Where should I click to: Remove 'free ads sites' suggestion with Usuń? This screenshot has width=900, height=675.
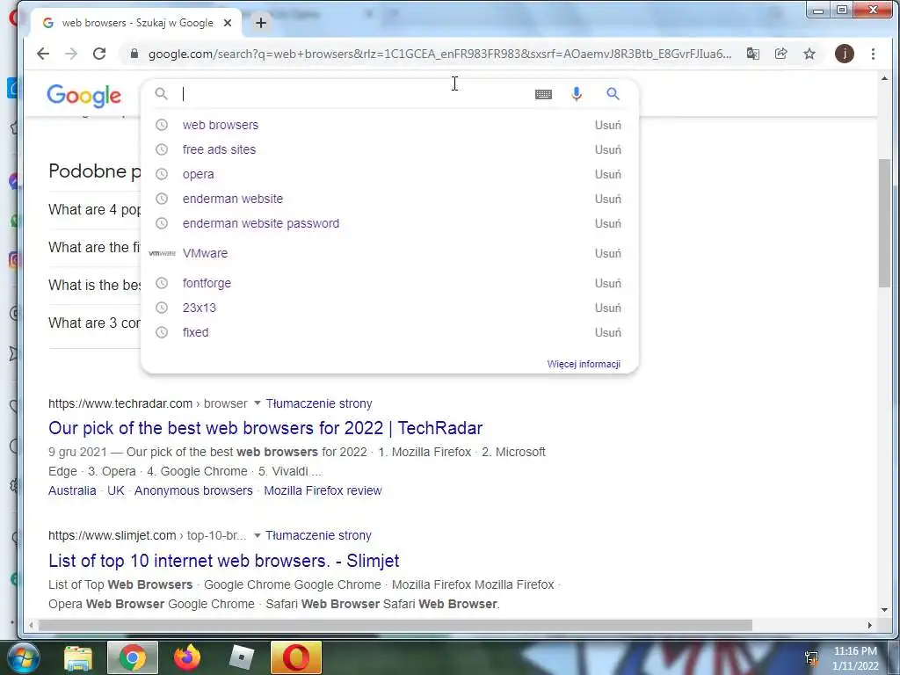click(x=608, y=149)
